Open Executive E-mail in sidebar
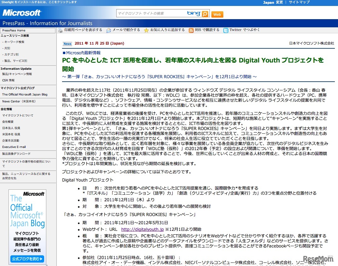The height and width of the screenshot is (266, 338). pyautogui.click(x=14, y=147)
